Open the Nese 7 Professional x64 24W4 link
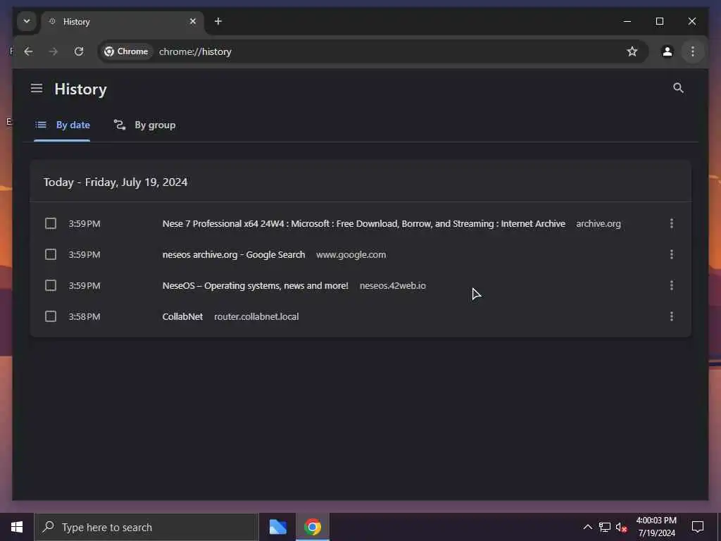Image resolution: width=721 pixels, height=541 pixels. pos(364,223)
